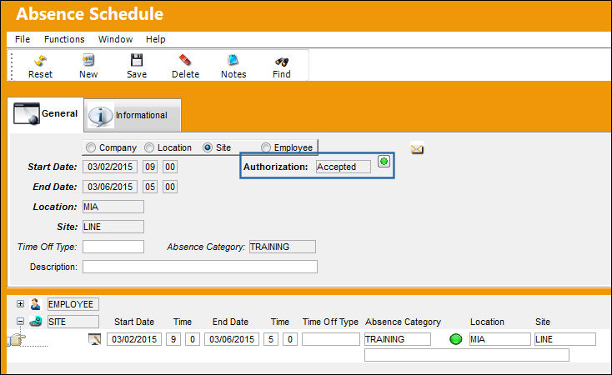Click the Reset toolbar icon
This screenshot has width=612, height=375.
(x=40, y=61)
